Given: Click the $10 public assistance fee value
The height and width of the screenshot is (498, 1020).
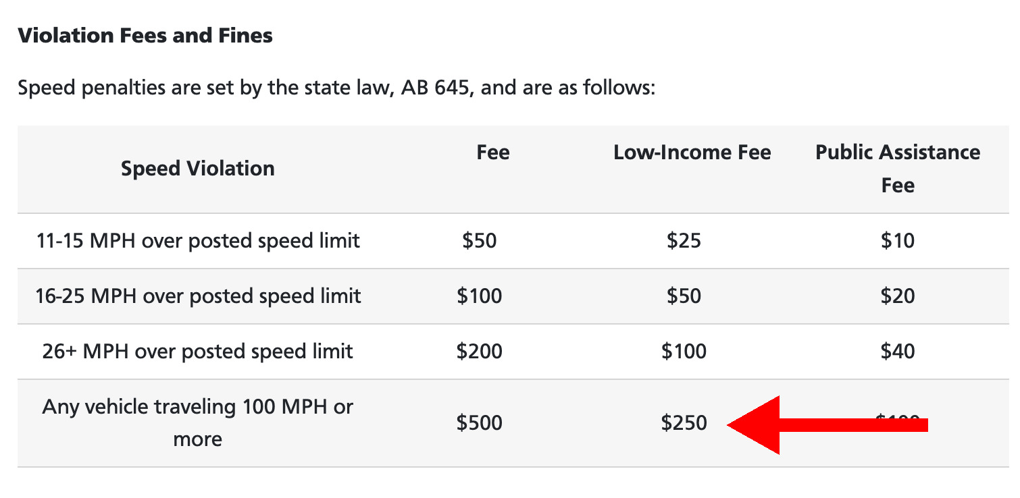Looking at the screenshot, I should [x=898, y=240].
